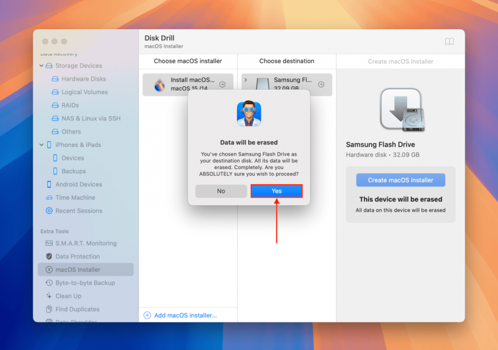Viewport: 498px width, 350px height.
Task: Collapse the iPhones & iPads section
Action: coord(41,145)
